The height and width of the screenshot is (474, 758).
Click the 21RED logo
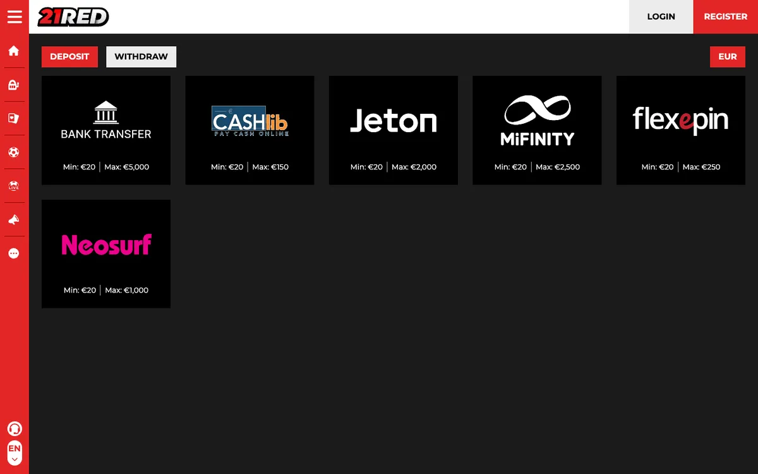pos(73,16)
